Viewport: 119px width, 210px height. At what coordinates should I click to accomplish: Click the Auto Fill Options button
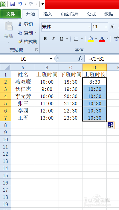point(111,125)
